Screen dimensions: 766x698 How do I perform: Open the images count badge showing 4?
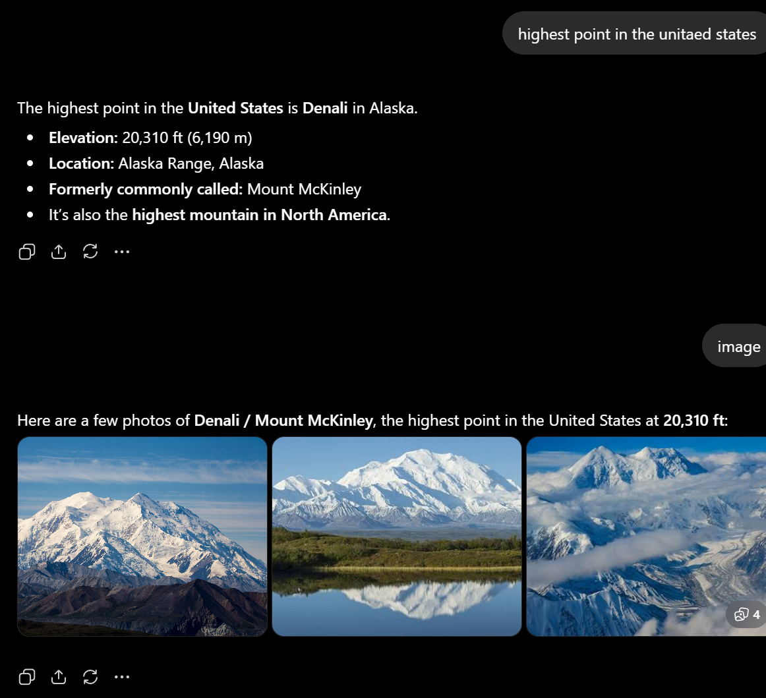coord(747,614)
